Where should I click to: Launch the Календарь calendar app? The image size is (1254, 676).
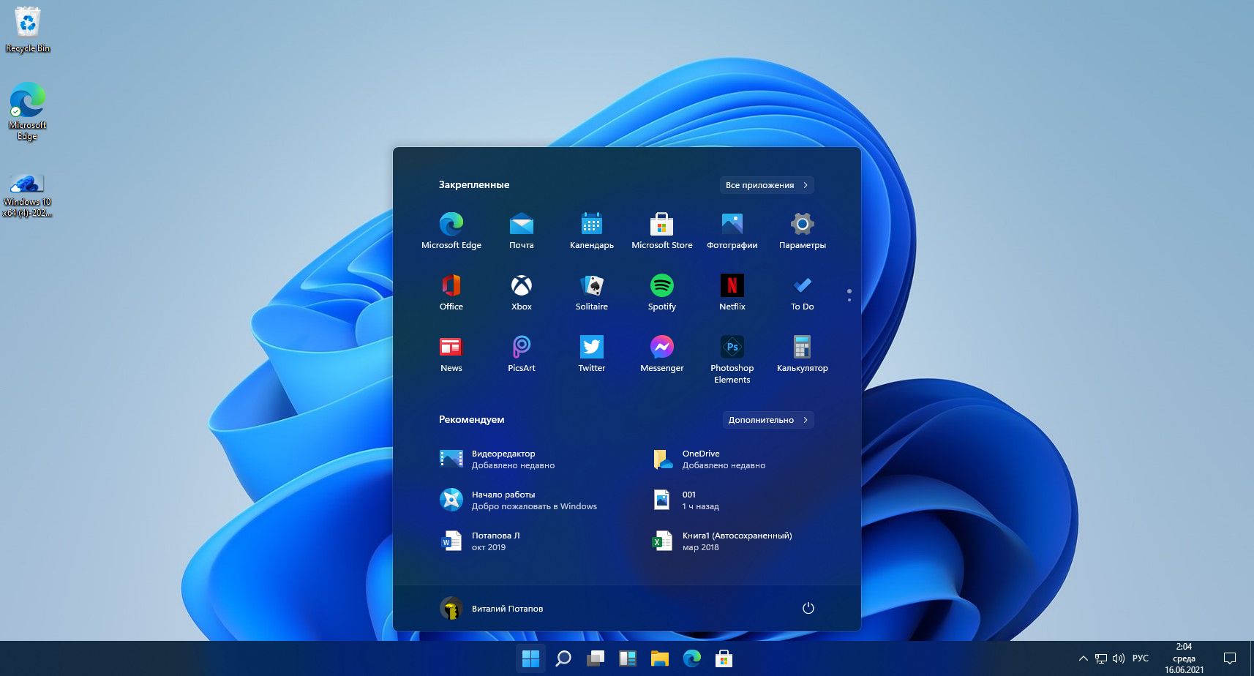coord(592,230)
